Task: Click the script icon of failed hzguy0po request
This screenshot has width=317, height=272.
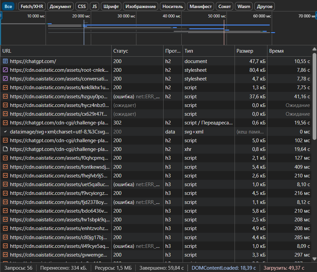Action: coord(5,96)
